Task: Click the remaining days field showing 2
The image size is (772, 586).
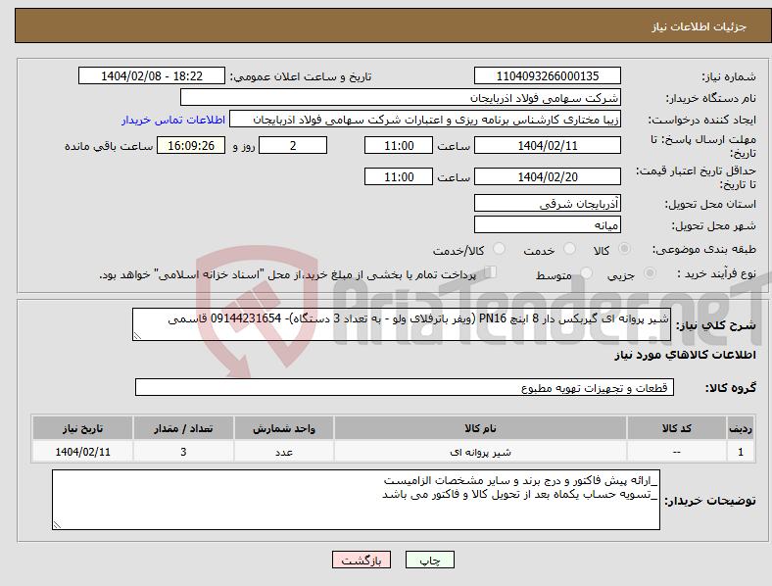Action: click(x=293, y=146)
